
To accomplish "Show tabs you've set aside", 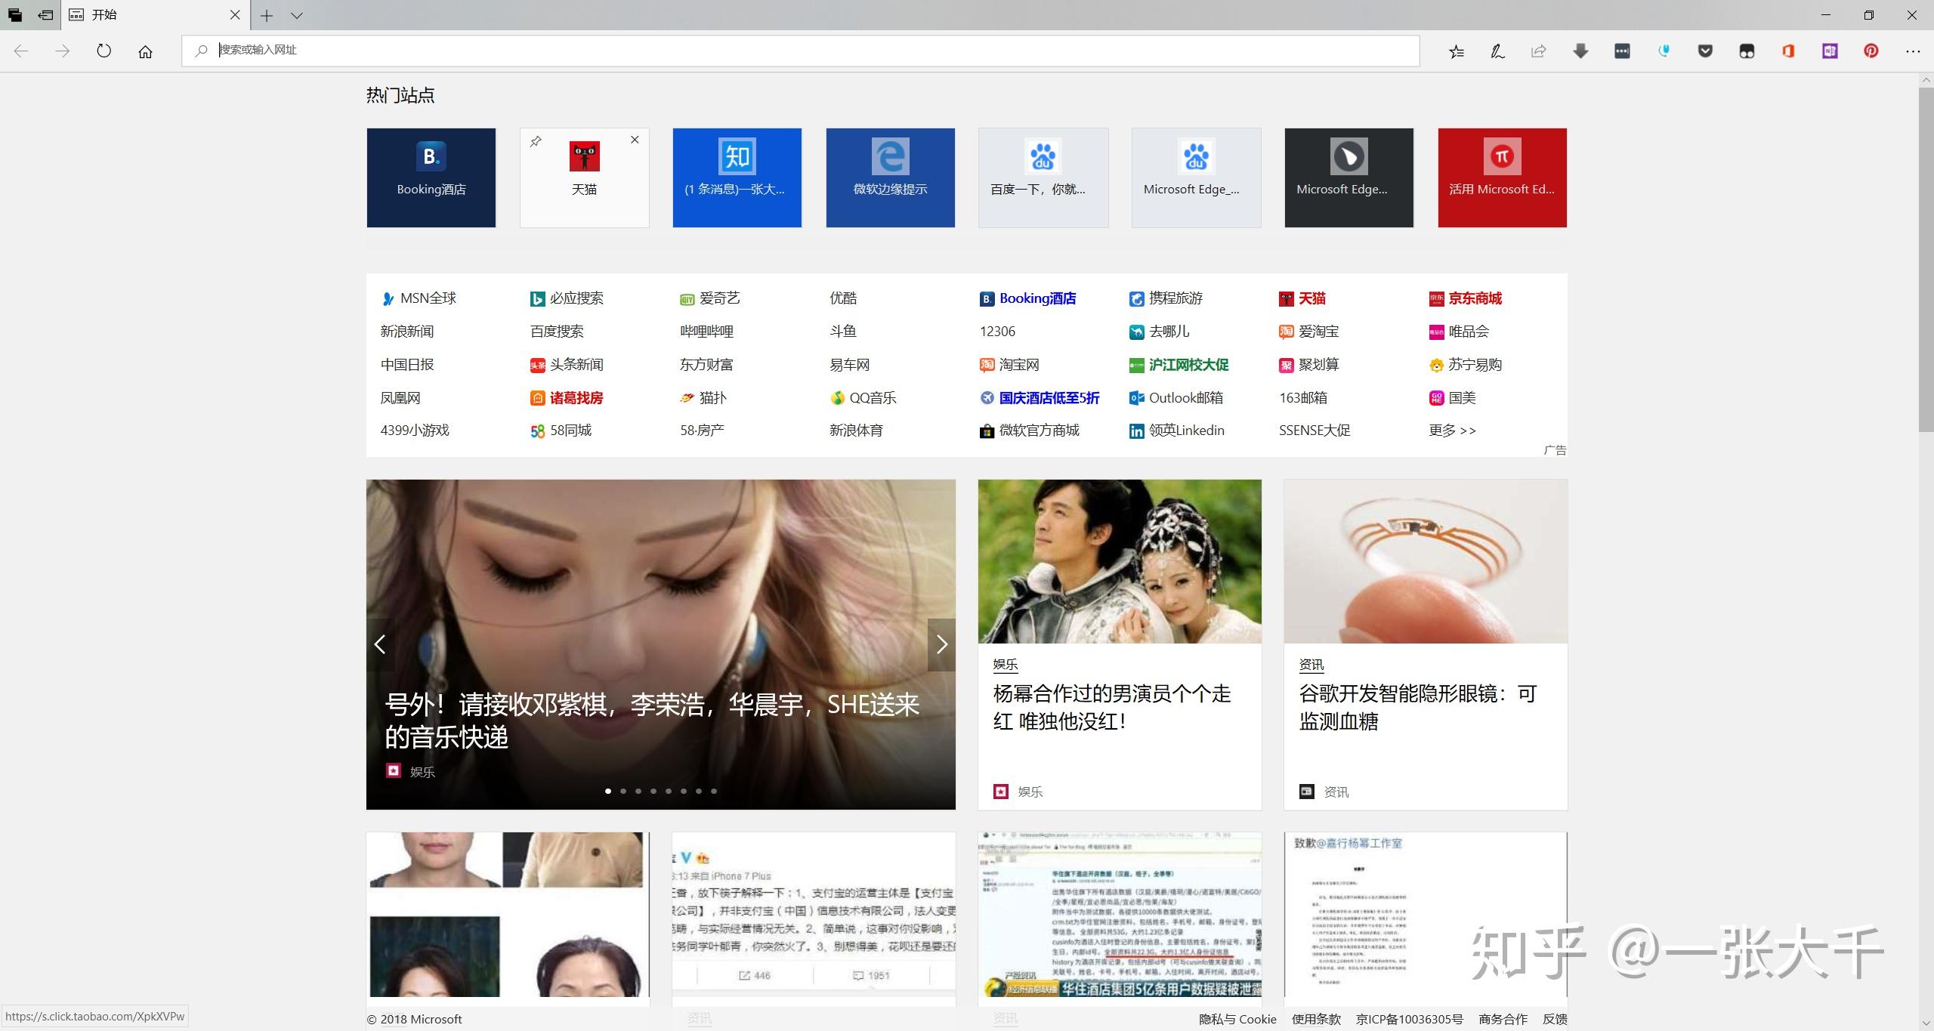I will [x=14, y=14].
